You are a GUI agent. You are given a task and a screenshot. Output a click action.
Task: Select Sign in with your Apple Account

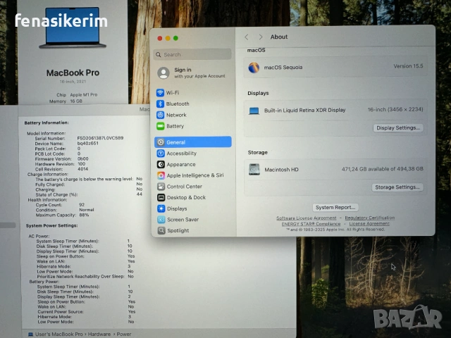pos(192,73)
